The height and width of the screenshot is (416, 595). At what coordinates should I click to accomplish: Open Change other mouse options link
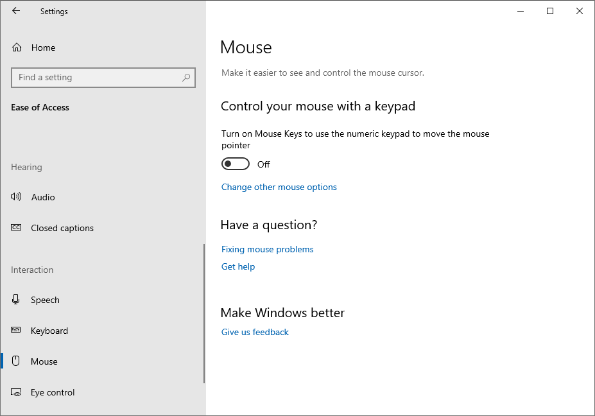pos(279,187)
